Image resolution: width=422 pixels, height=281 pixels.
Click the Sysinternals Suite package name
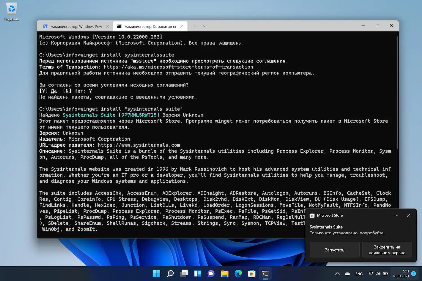click(x=89, y=115)
